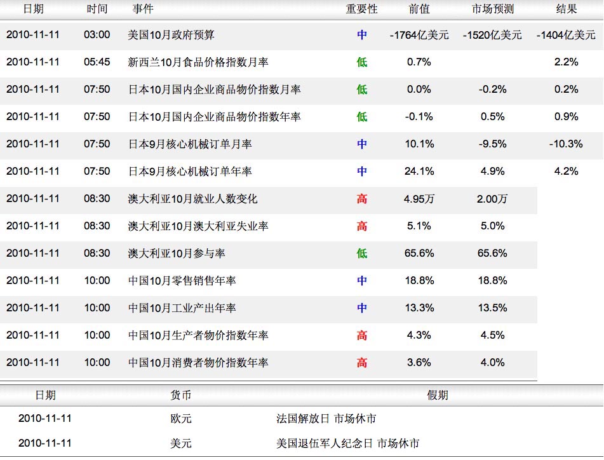Click the 重要性 column header
Viewport: 604px width, 460px height.
click(x=361, y=9)
